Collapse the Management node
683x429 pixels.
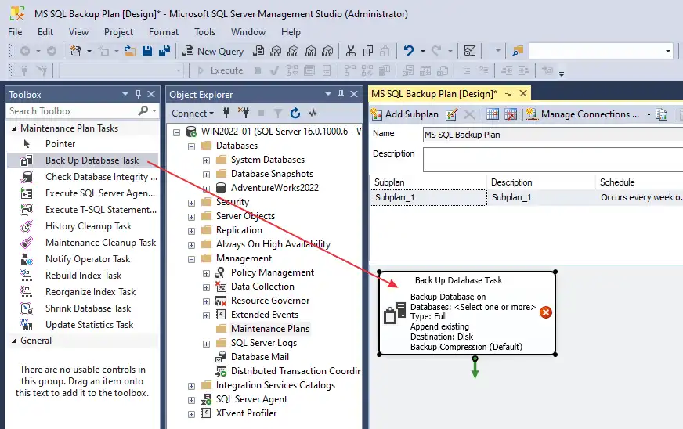(x=192, y=258)
